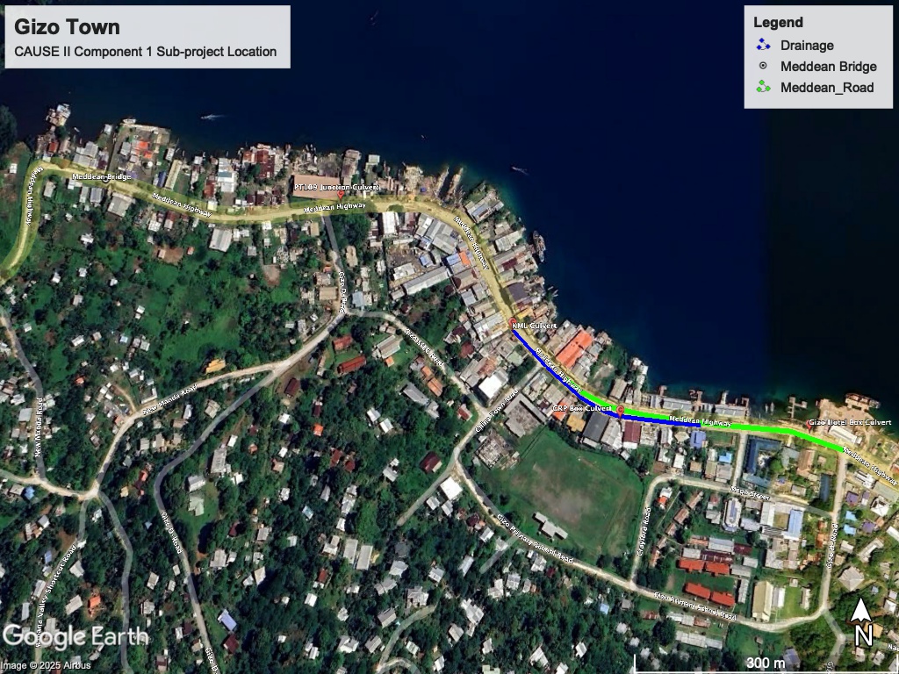This screenshot has width=899, height=674.
Task: Click the Meddean Bridge circle icon in legend
Action: pyautogui.click(x=763, y=65)
